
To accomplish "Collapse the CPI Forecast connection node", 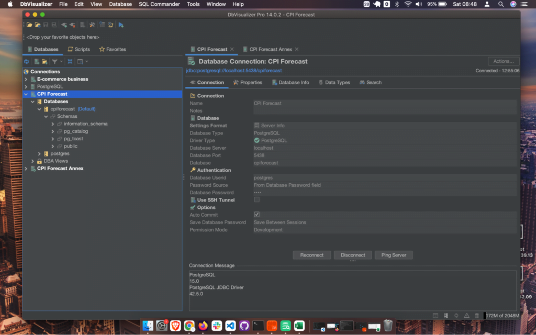I will tap(26, 94).
